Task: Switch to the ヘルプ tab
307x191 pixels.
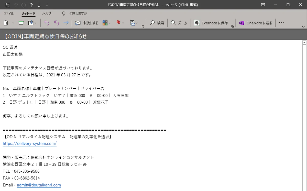Action: pos(47,13)
